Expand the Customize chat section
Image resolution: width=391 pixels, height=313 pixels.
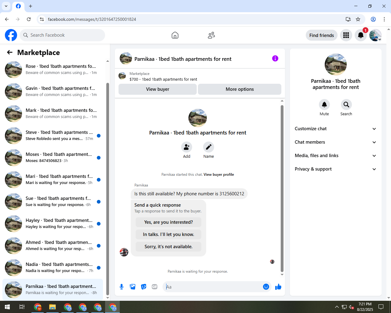(336, 129)
